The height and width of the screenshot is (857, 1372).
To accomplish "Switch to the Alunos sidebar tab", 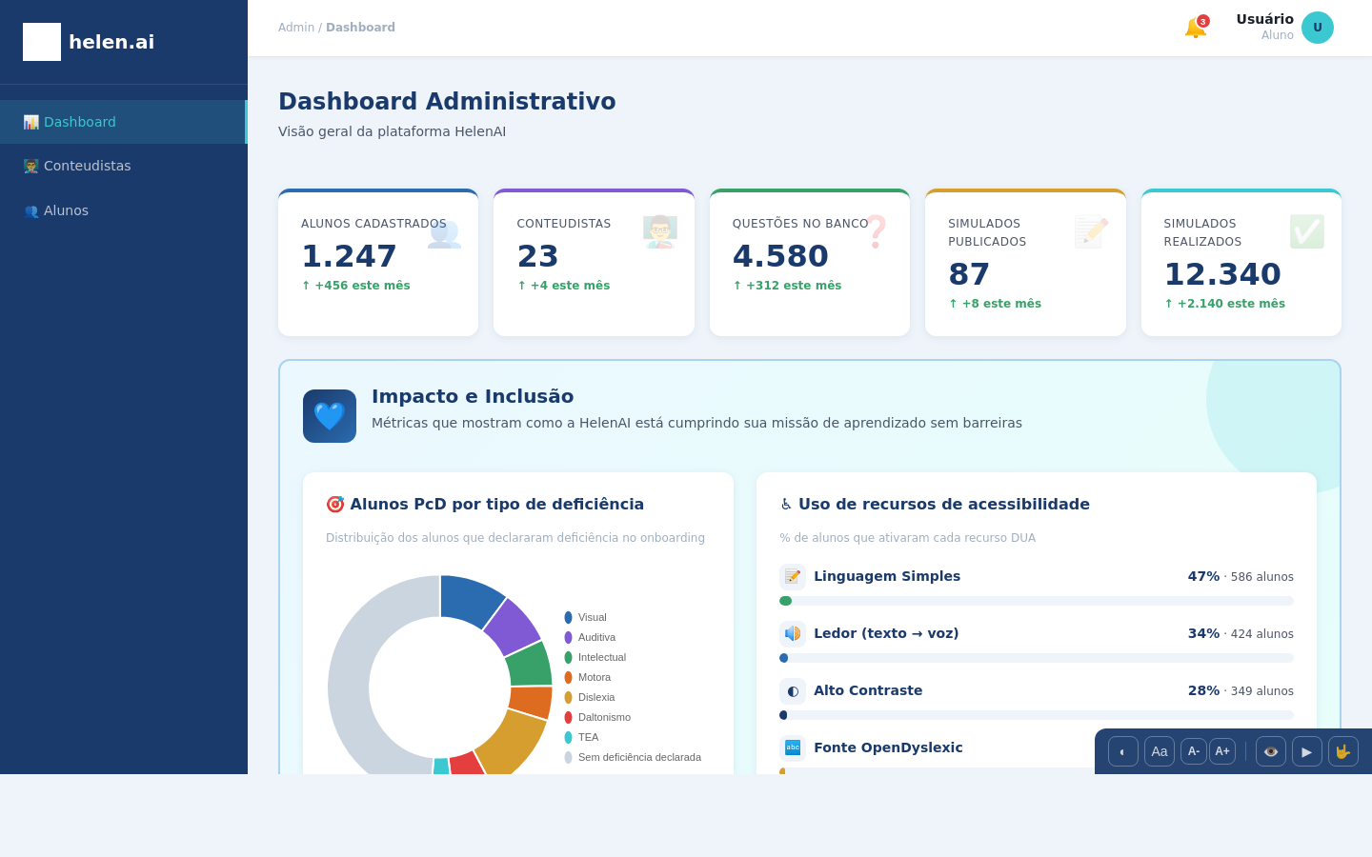I will [66, 210].
